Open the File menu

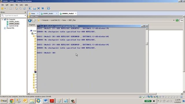[x=3, y=5]
